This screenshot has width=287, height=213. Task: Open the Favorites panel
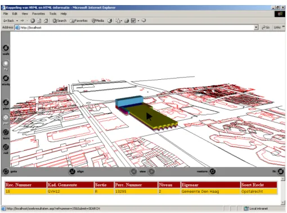79,21
